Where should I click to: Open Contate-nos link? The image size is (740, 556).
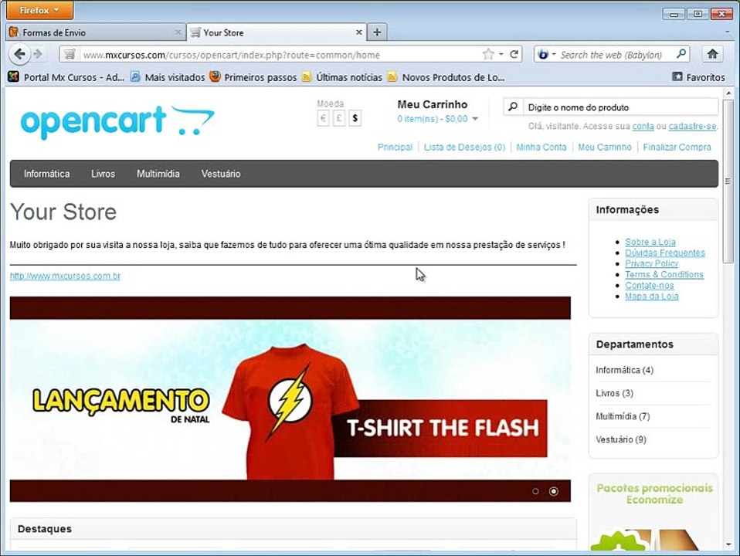650,285
